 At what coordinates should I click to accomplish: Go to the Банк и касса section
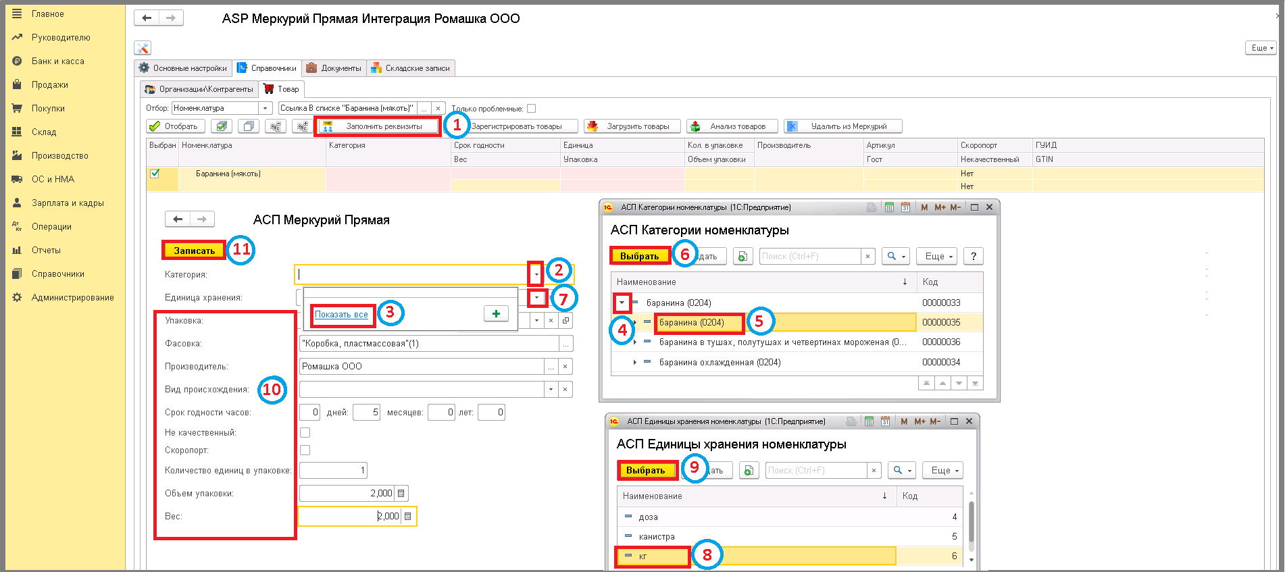tap(58, 61)
